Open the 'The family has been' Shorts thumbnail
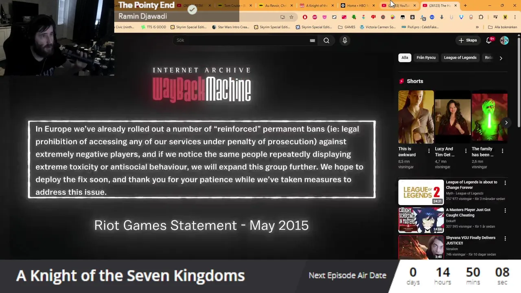The image size is (521, 293). pos(490,117)
